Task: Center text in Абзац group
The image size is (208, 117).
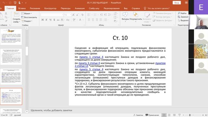Action: 93,20
